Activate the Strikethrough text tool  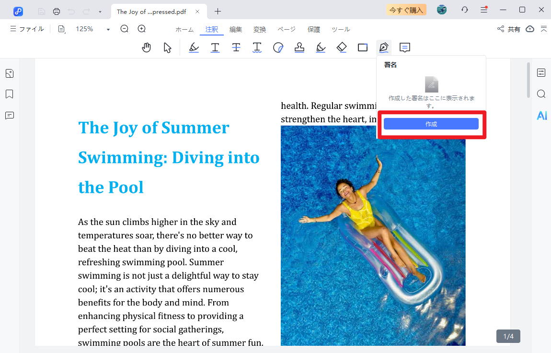pyautogui.click(x=236, y=47)
